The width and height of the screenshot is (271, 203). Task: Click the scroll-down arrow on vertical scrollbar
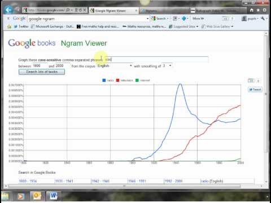[x=266, y=182]
